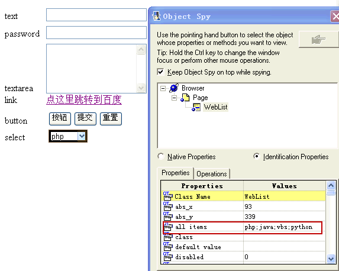Click the textarea scroll down arrow
Image resolution: width=339 pixels, height=271 pixels.
pos(141,88)
